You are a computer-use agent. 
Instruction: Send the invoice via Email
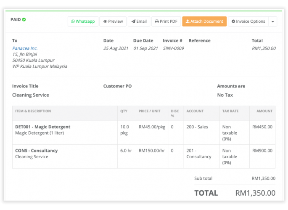coord(139,21)
